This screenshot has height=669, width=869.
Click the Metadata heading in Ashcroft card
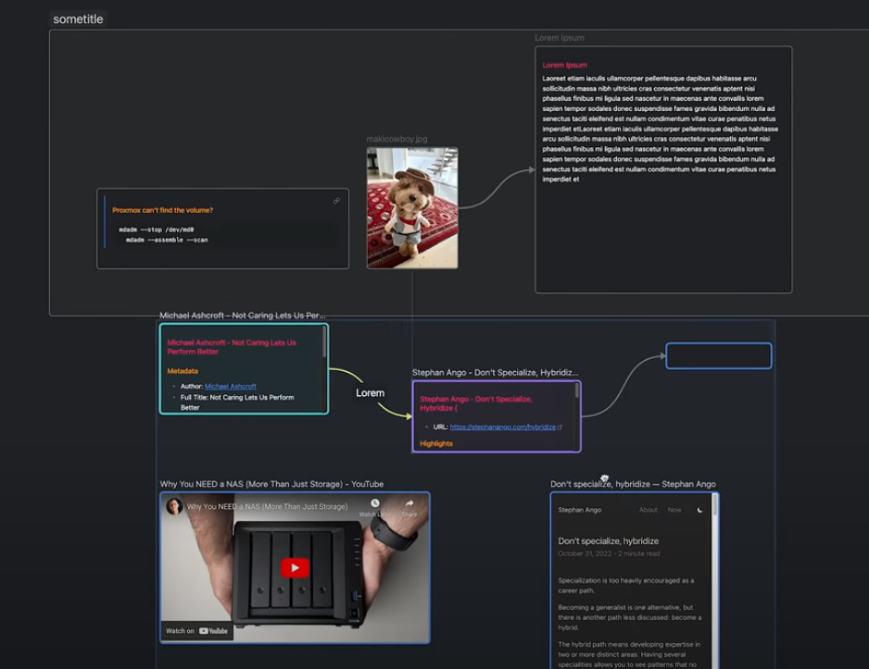point(183,371)
